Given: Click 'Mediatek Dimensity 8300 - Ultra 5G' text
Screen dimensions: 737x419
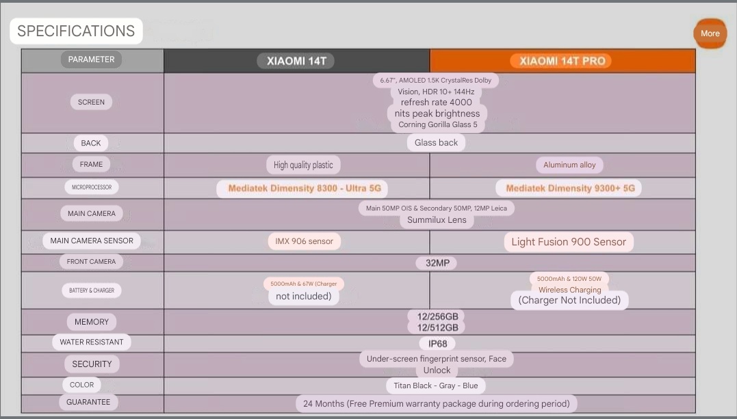Looking at the screenshot, I should pos(305,189).
